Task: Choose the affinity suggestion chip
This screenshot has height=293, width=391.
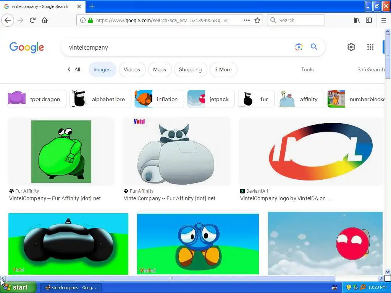Action: point(301,99)
